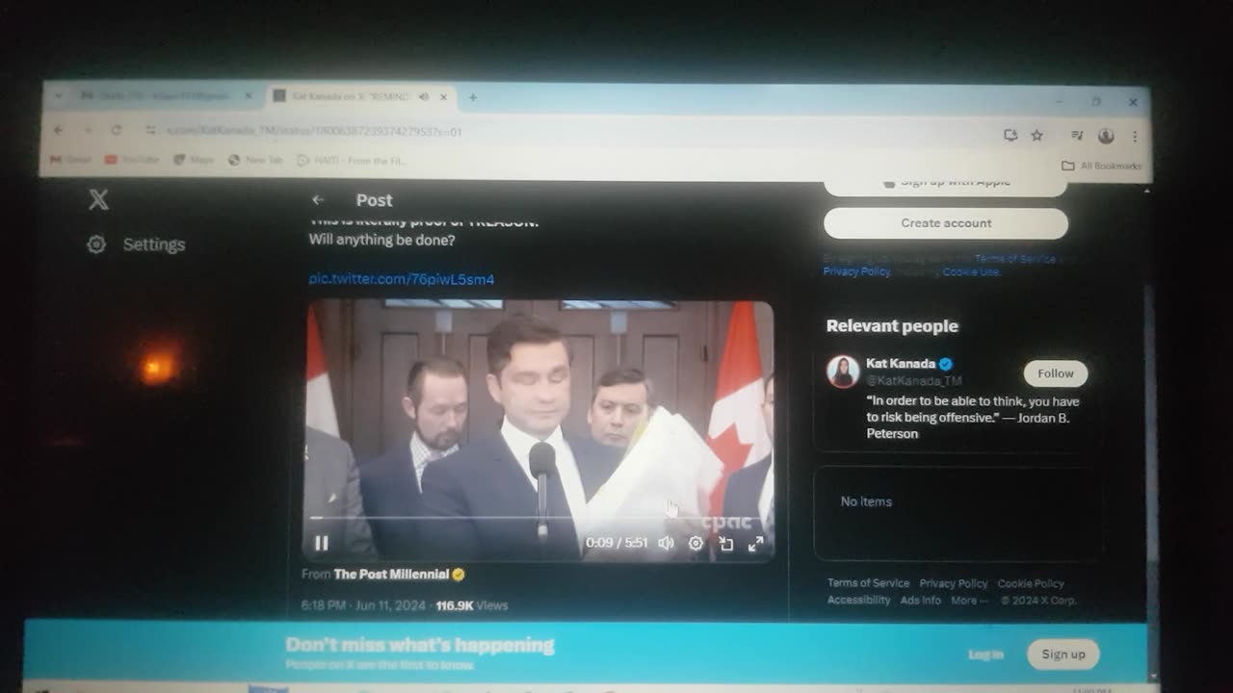The height and width of the screenshot is (693, 1233).
Task: Open the pic.twitter.com/76piwL5sm4 link
Action: tap(402, 279)
